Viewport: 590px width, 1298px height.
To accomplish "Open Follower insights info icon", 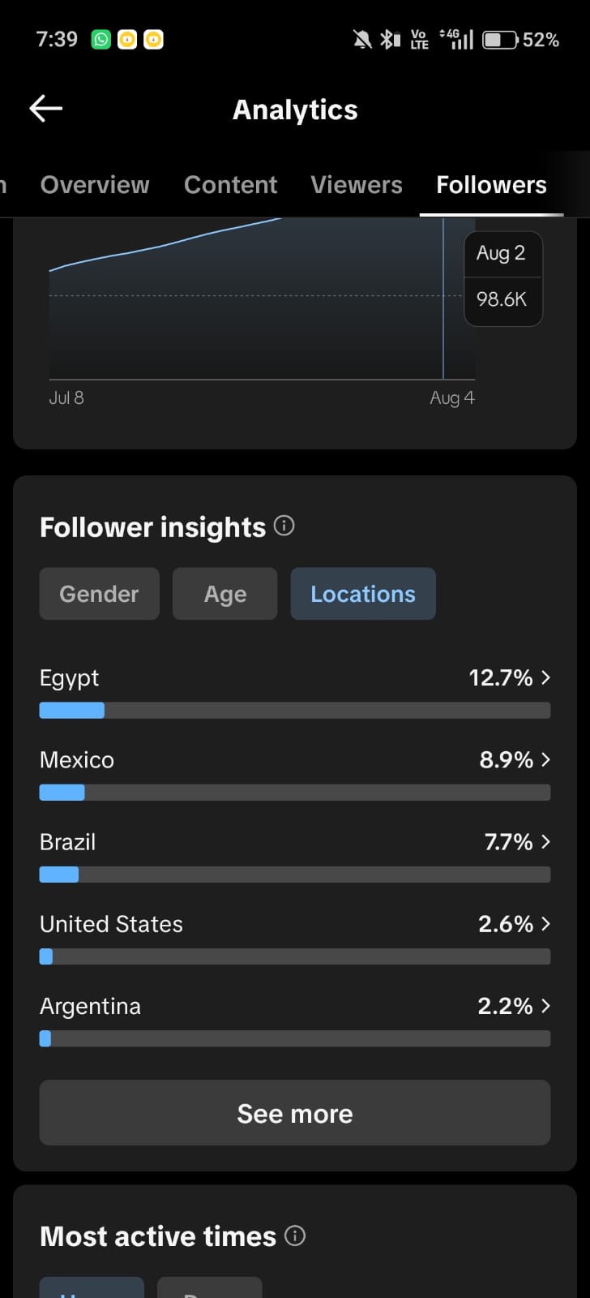I will [x=284, y=526].
